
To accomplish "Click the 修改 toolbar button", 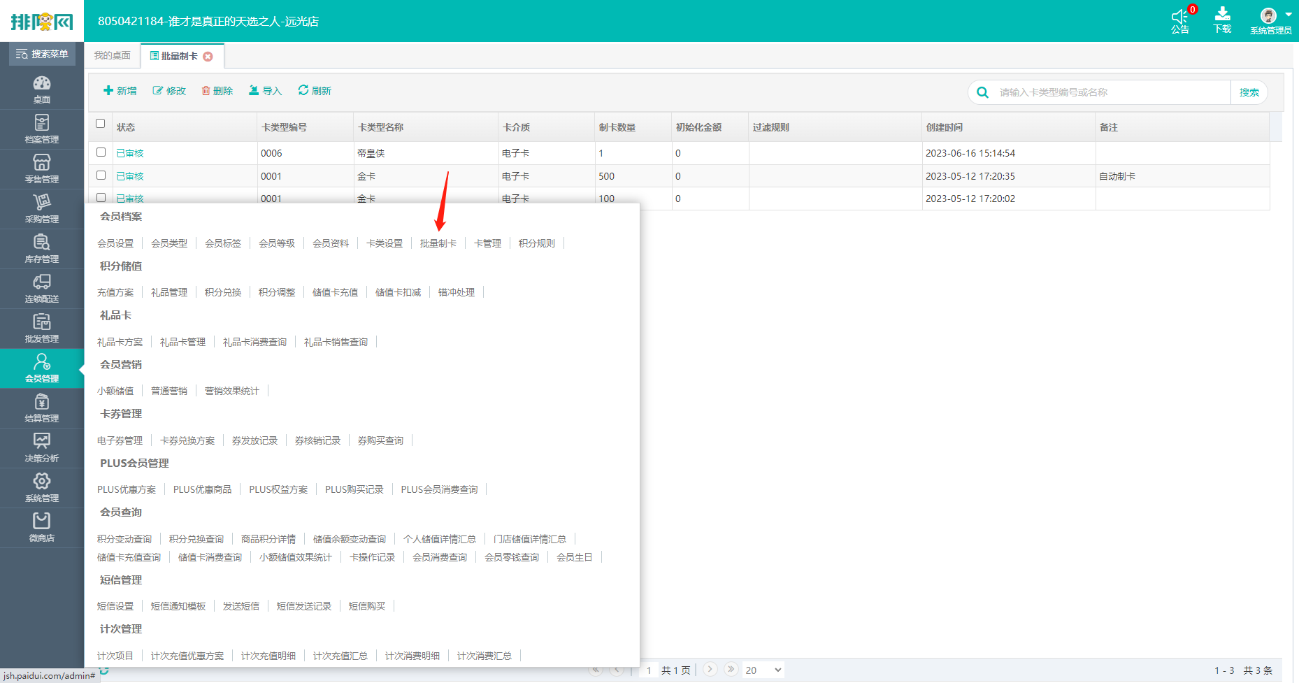I will [169, 91].
